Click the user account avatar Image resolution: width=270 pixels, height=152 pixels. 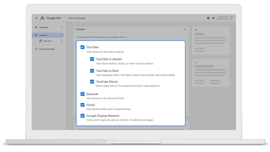click(231, 18)
